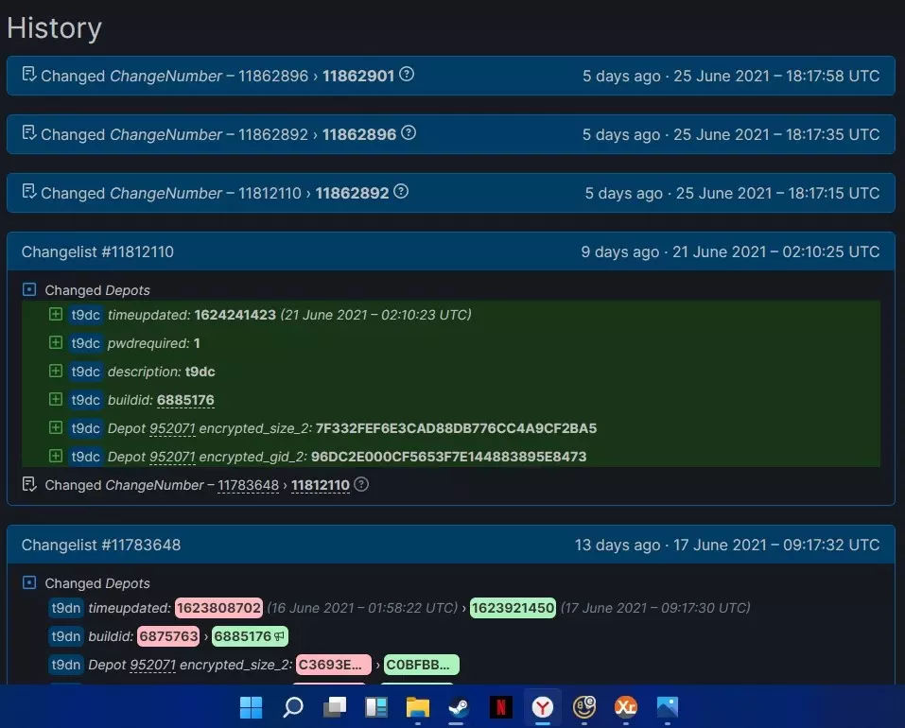Viewport: 905px width, 728px height.
Task: Click timestamp 25 June 2021 – 18:17:35 UTC
Action: (776, 134)
